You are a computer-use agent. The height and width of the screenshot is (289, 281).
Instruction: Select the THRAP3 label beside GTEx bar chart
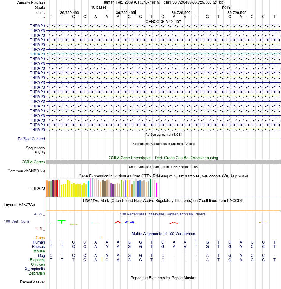37,188
